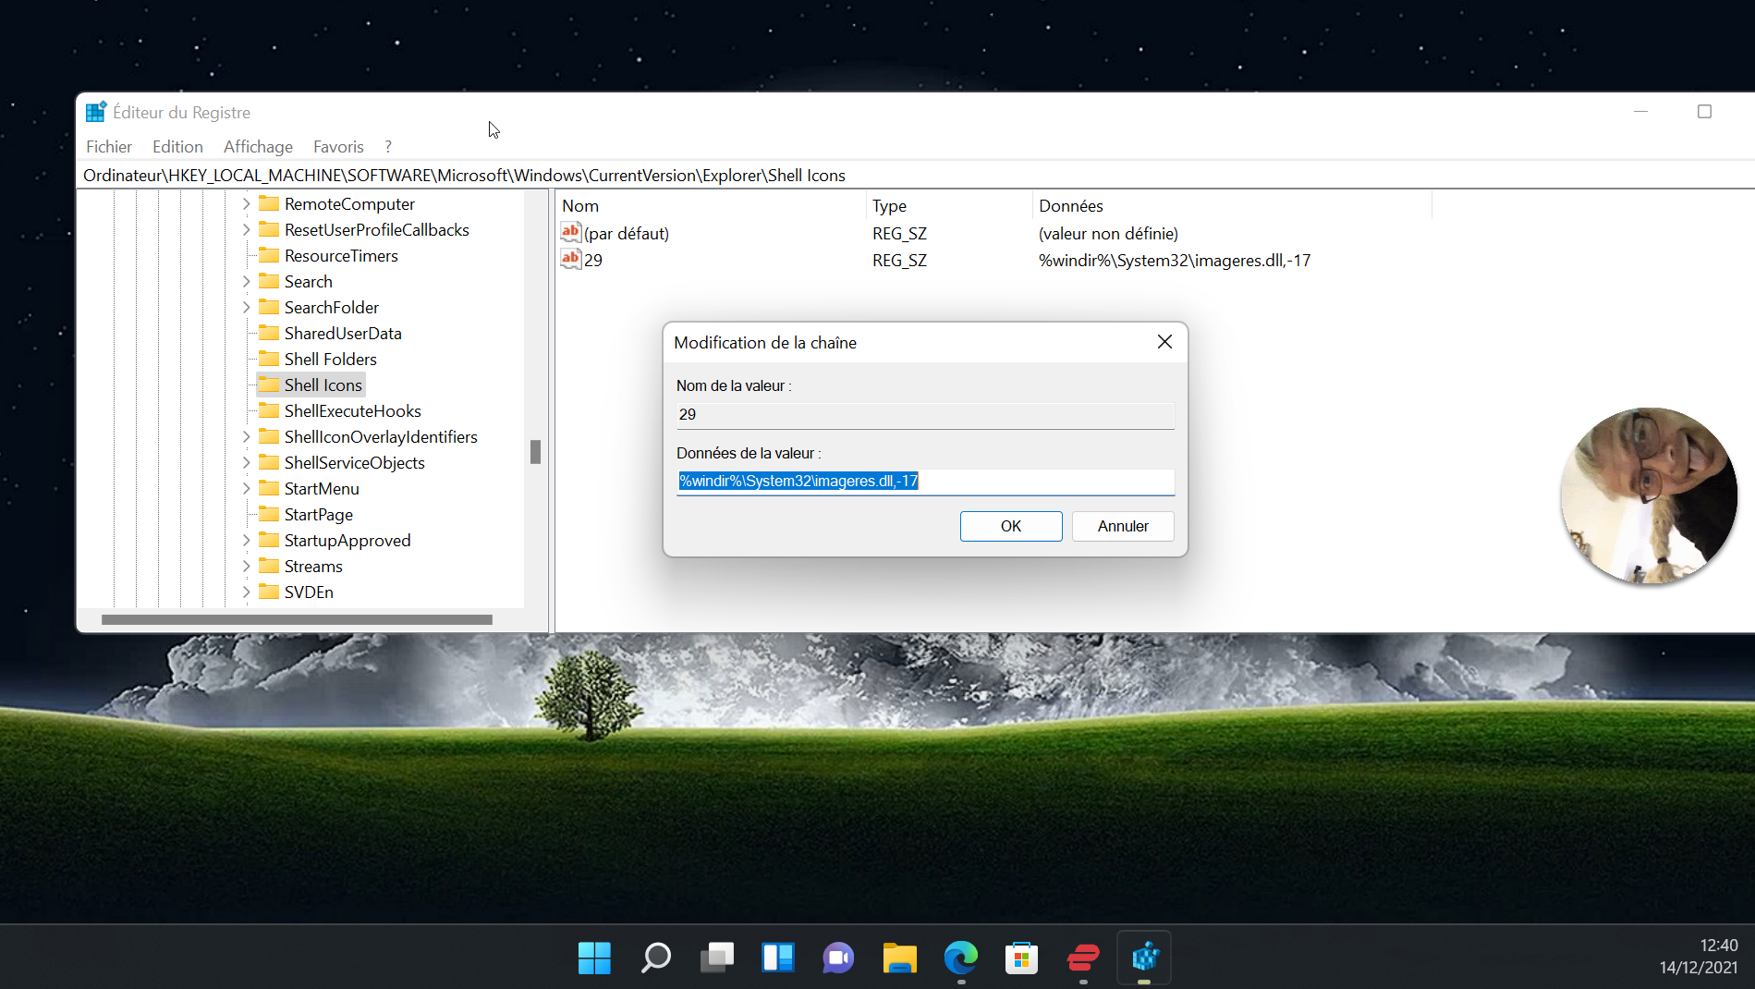Close the Modification de la chaîne dialog
1755x989 pixels.
1164,342
